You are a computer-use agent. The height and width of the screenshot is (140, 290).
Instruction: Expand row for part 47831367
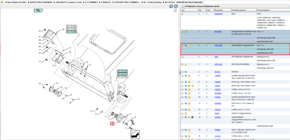click(182, 65)
